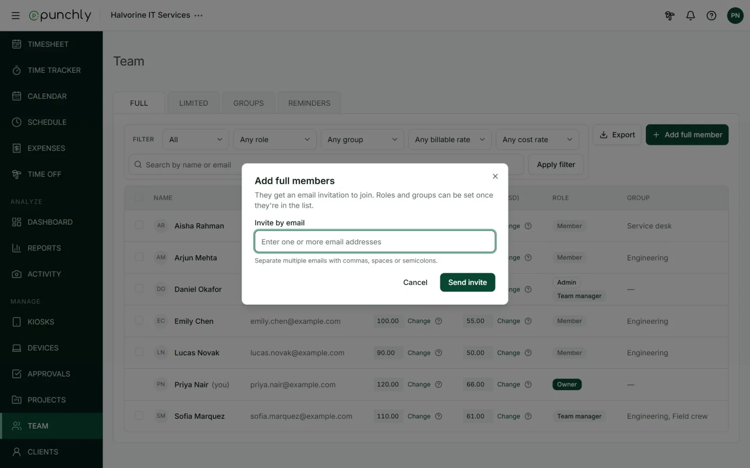This screenshot has height=468, width=750.
Task: Cancel the invite dialog
Action: tap(415, 282)
